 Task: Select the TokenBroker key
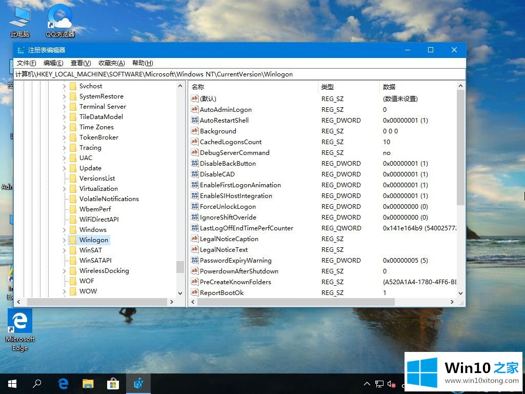click(x=99, y=137)
